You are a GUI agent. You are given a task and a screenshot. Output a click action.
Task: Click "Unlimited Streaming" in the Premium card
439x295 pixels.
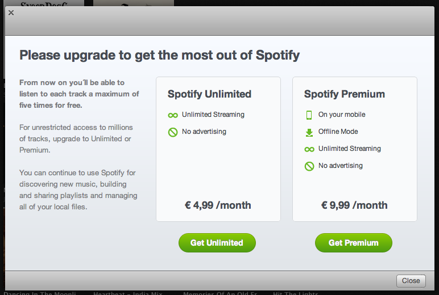(350, 149)
